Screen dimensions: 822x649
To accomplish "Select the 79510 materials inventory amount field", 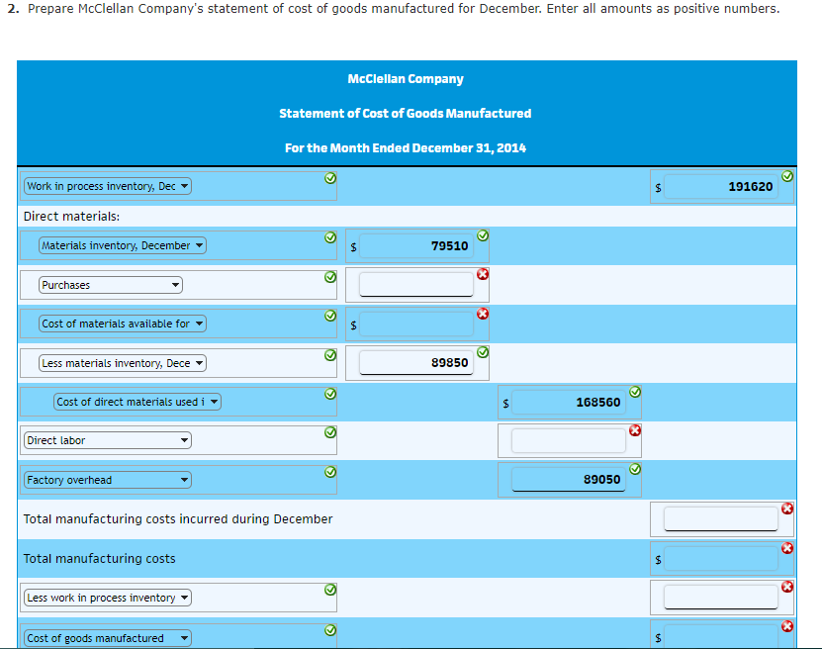I will coord(415,246).
